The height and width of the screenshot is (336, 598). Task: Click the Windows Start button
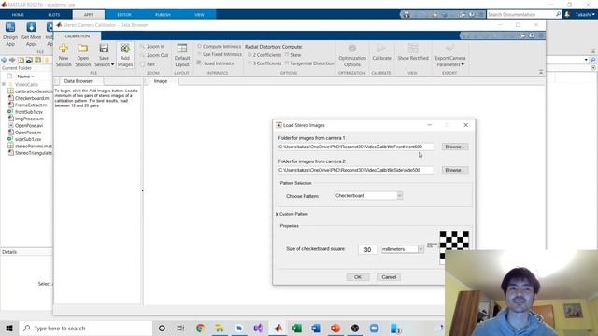pyautogui.click(x=9, y=328)
